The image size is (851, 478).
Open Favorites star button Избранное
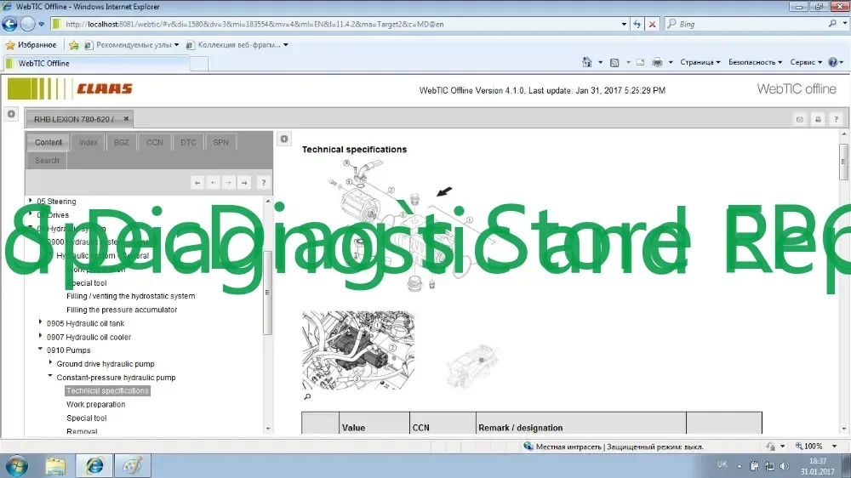[x=31, y=45]
